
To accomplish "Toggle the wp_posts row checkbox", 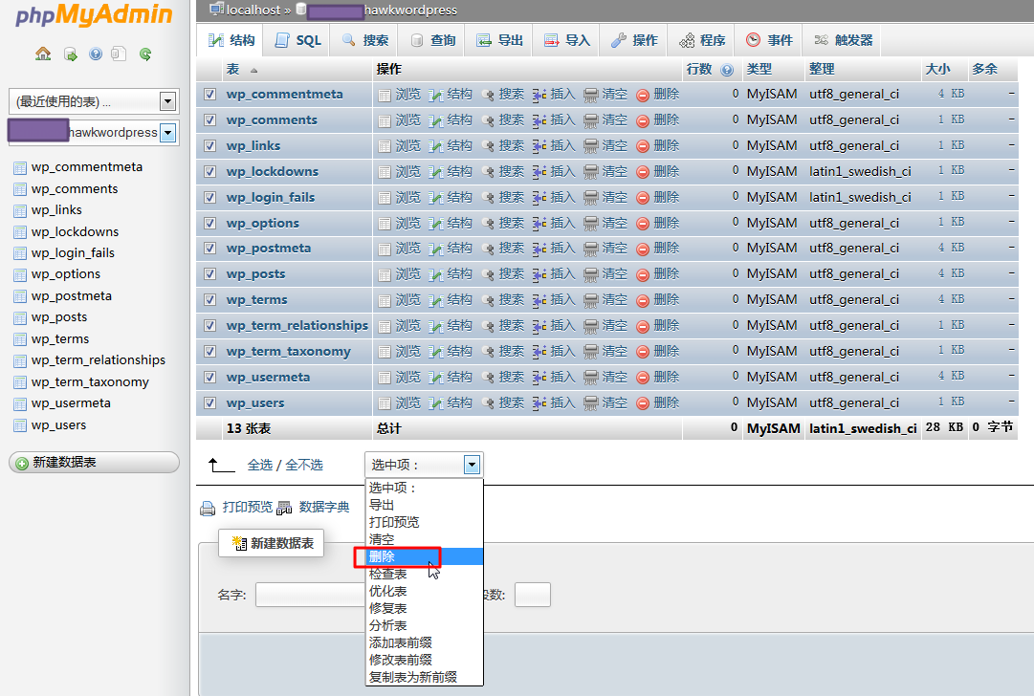I will [209, 274].
